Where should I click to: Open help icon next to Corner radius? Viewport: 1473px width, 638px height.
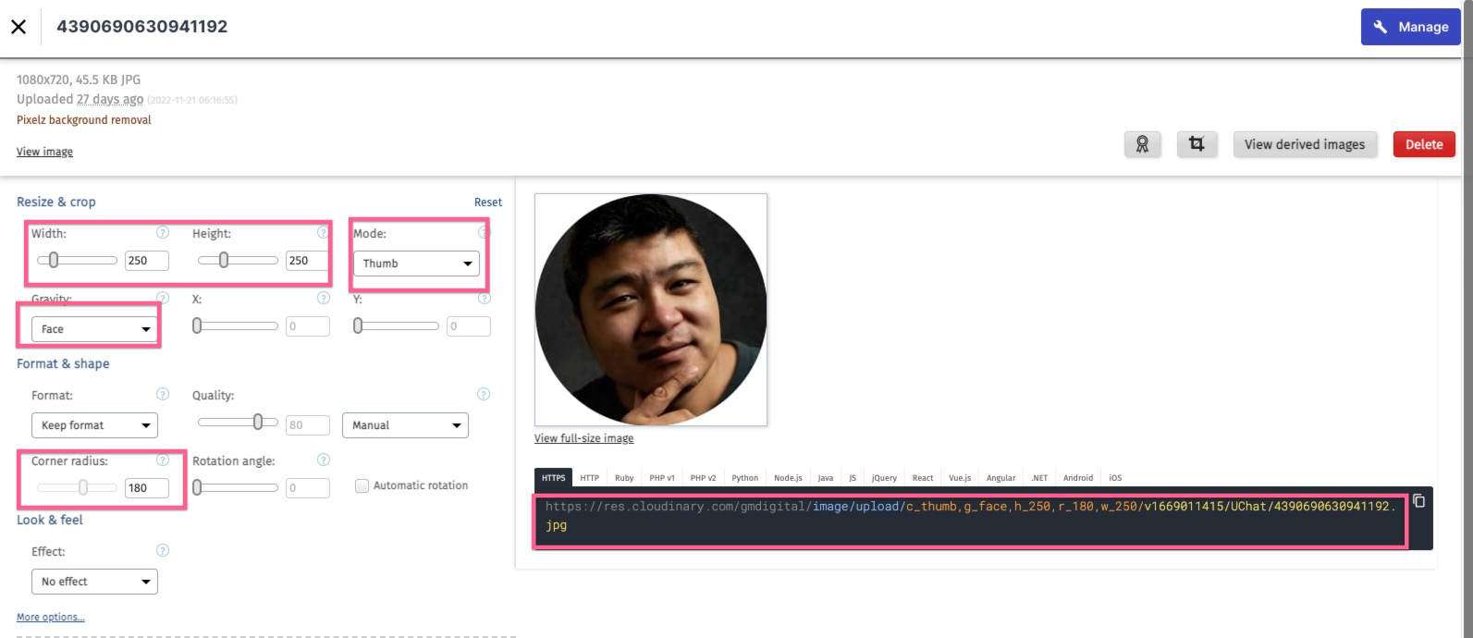coord(163,460)
